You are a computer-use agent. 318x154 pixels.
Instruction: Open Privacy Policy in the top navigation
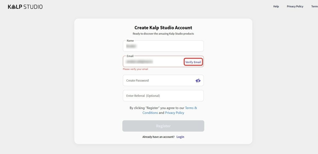(295, 6)
